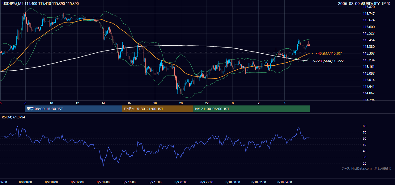The width and height of the screenshot is (395, 185).
Task: Click RSI axis level 80
Action: tap(365, 126)
